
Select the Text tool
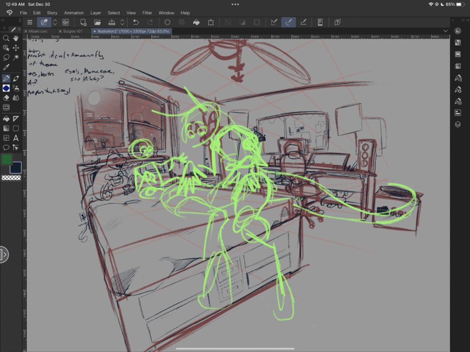point(16,138)
